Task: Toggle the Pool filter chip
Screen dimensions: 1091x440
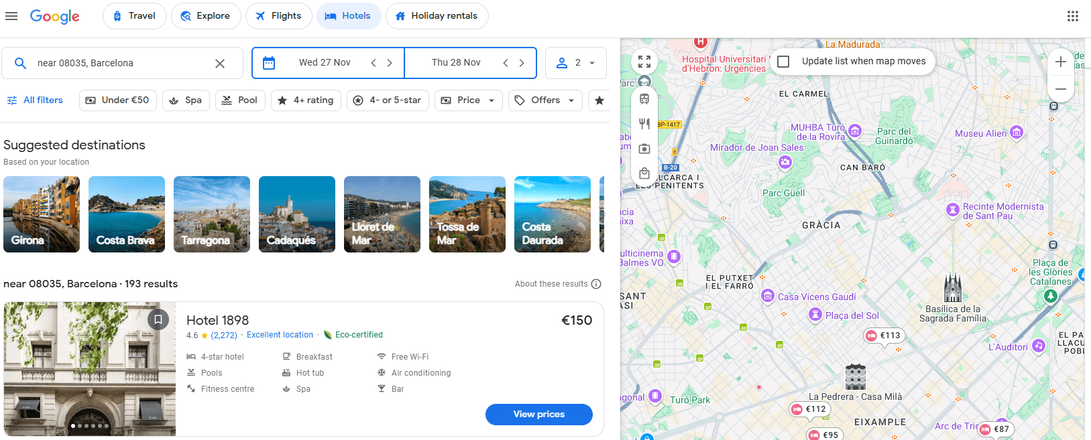Action: click(x=240, y=100)
